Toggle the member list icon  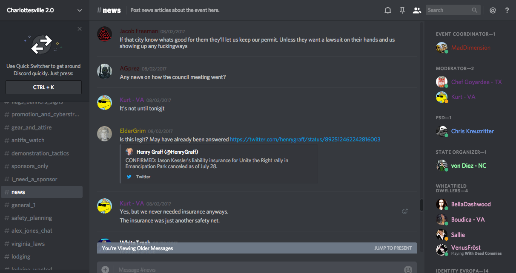pyautogui.click(x=417, y=10)
